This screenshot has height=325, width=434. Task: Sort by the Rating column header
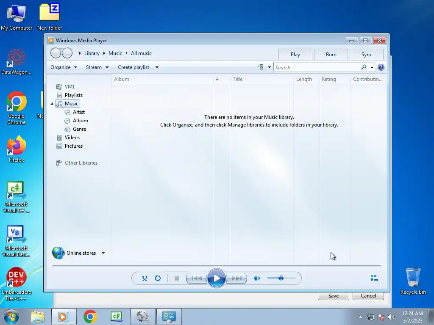(335, 79)
